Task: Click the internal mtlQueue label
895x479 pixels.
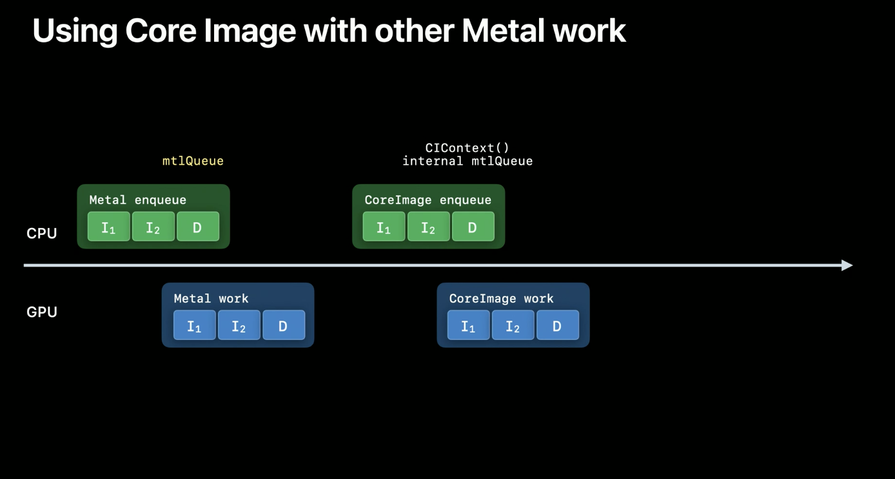Action: point(467,161)
